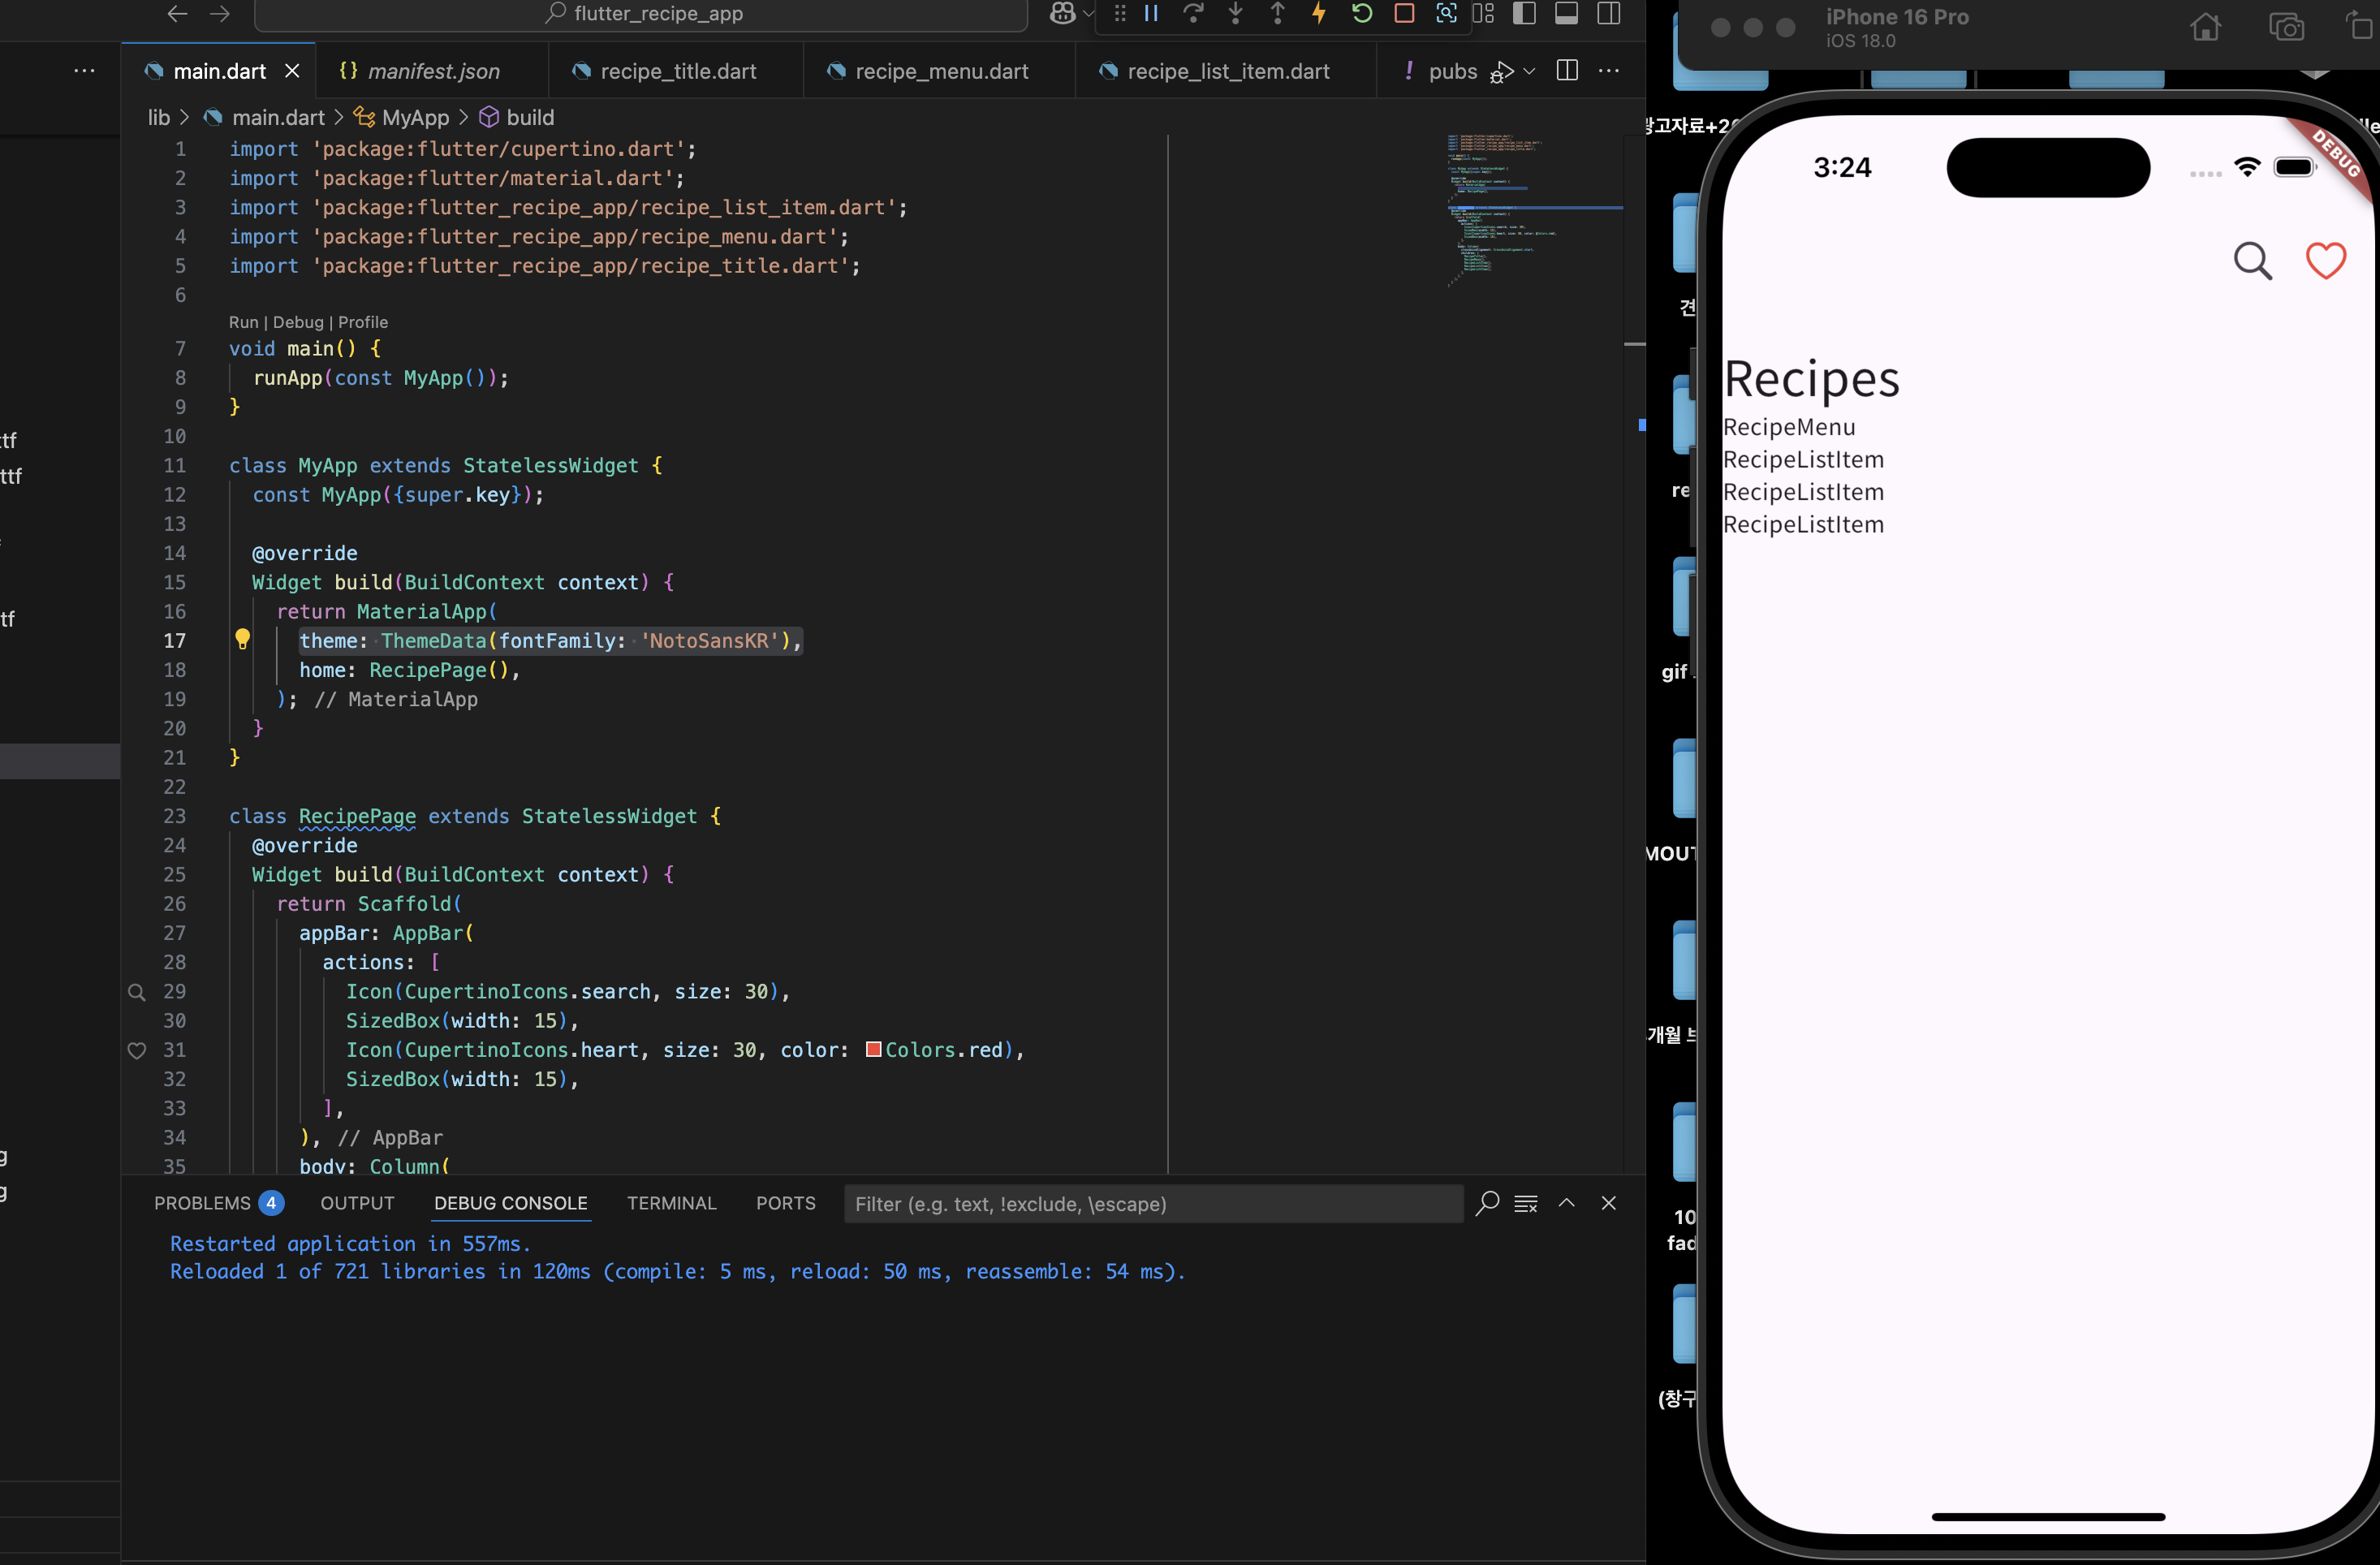Click the code minimap
Screen dimensions: 2380x1565
pos(1534,210)
